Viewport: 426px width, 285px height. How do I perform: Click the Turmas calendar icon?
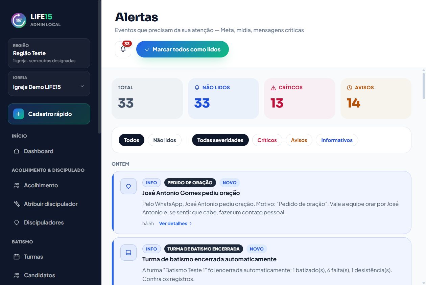click(x=16, y=257)
